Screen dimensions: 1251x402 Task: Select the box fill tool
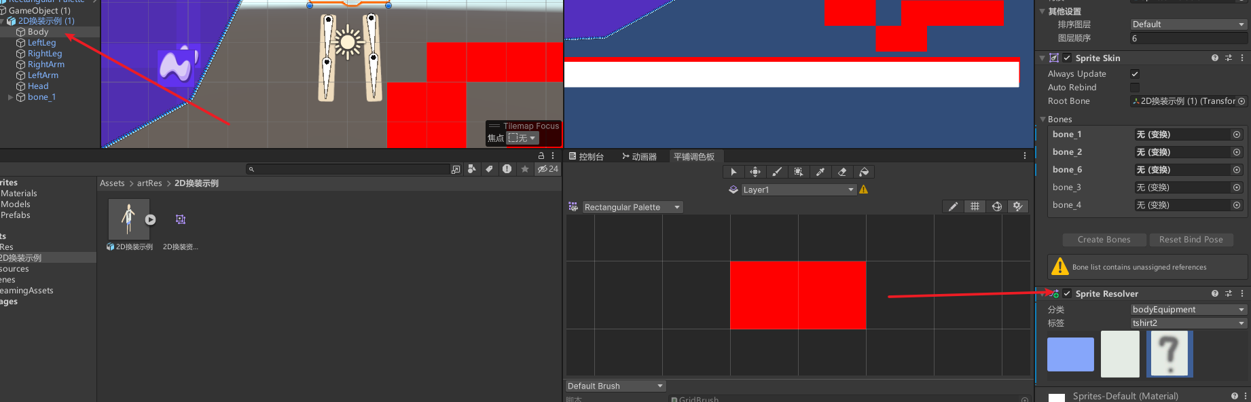coord(799,172)
